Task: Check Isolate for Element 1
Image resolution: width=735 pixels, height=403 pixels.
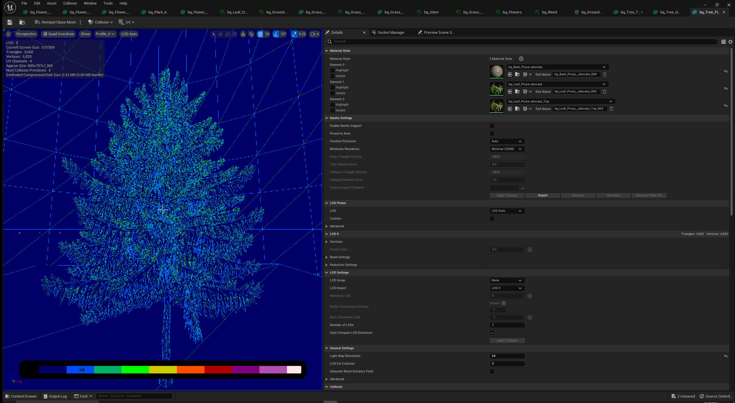Action: (332, 93)
